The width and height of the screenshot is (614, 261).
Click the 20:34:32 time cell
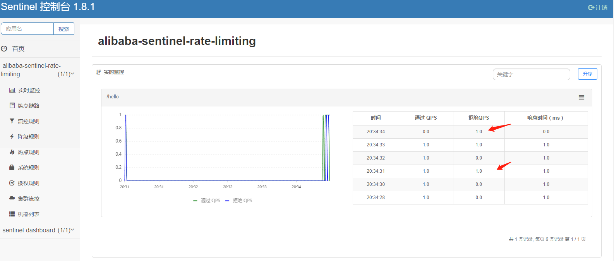(x=376, y=158)
